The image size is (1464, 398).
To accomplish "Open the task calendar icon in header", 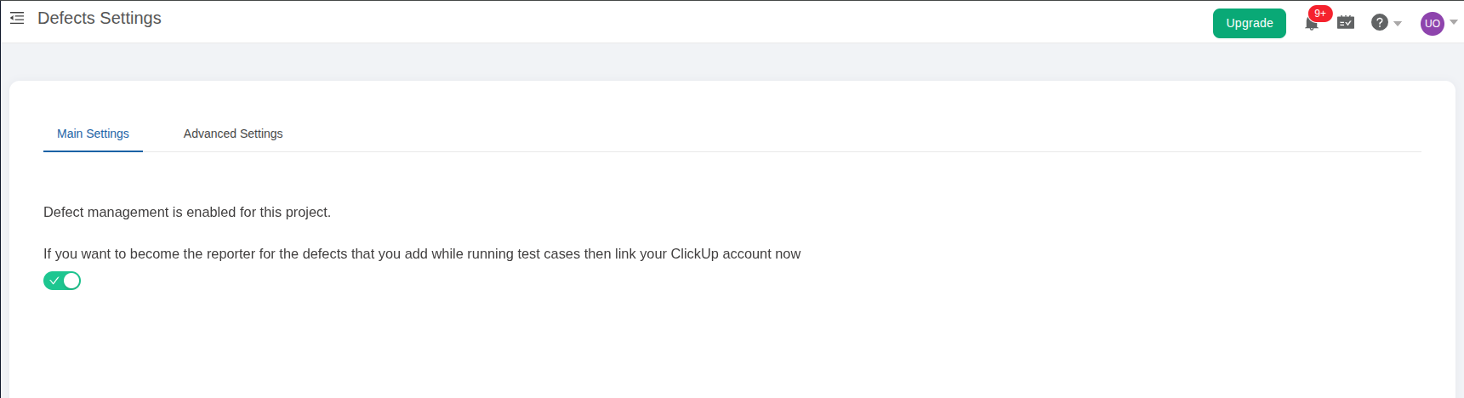I will (x=1346, y=23).
